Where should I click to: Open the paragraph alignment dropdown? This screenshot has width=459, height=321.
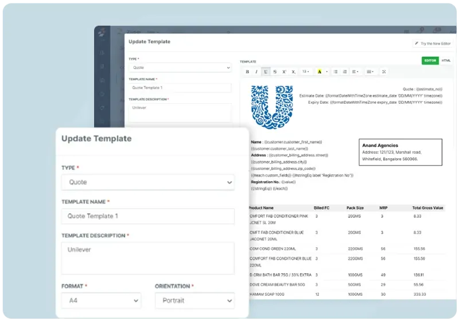(355, 72)
